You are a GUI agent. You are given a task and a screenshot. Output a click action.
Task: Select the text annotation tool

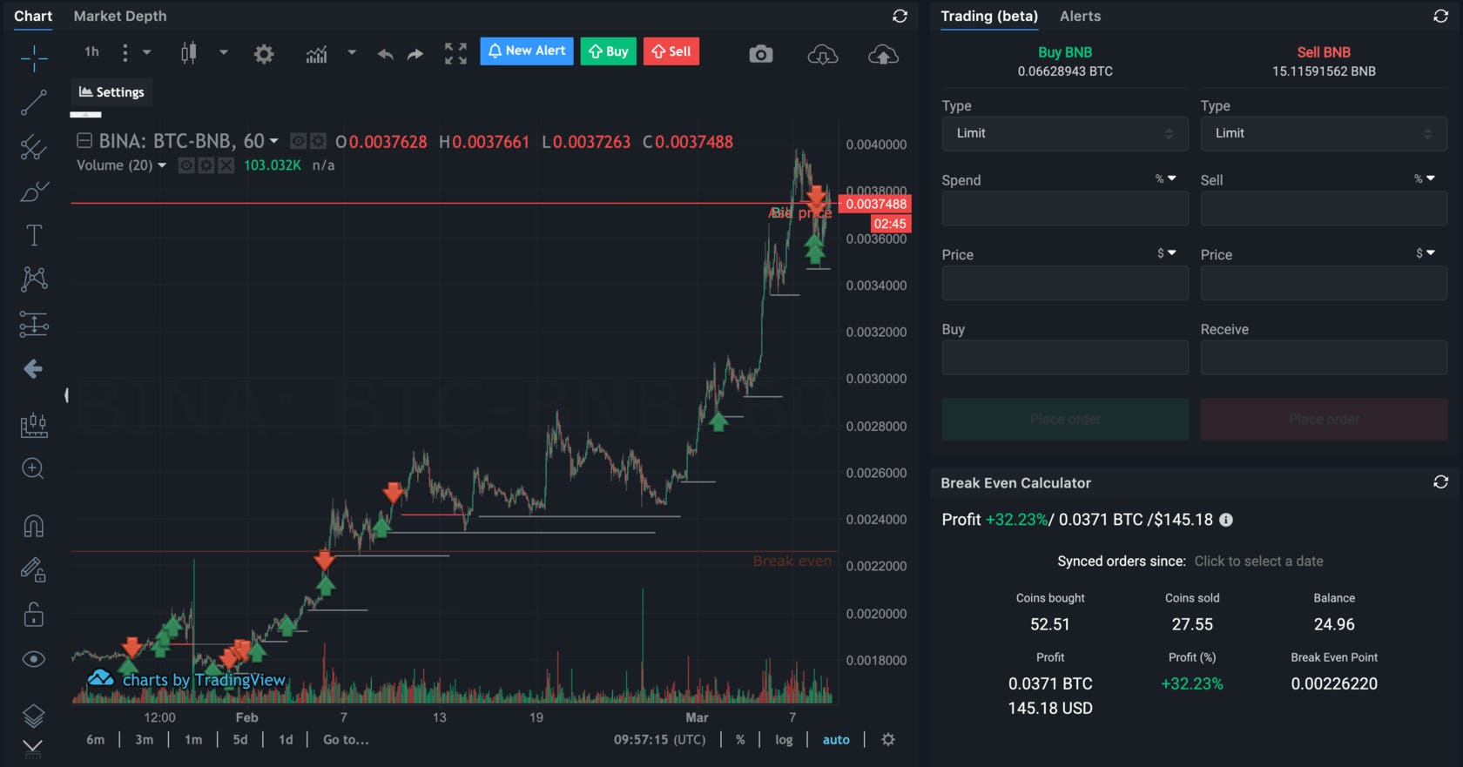tap(34, 235)
